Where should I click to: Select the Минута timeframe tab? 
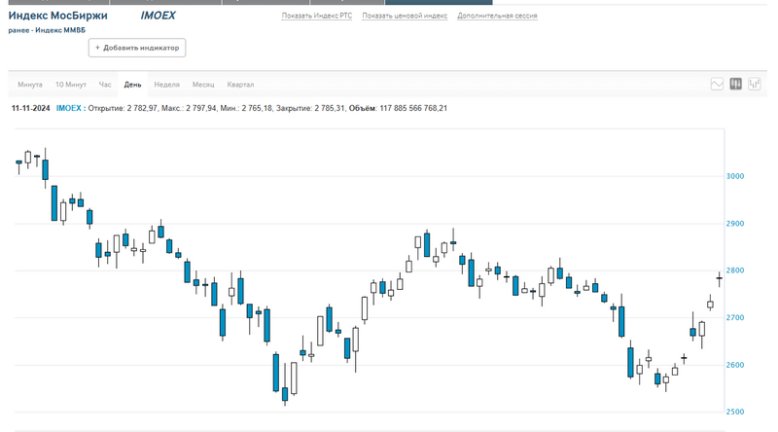point(30,85)
